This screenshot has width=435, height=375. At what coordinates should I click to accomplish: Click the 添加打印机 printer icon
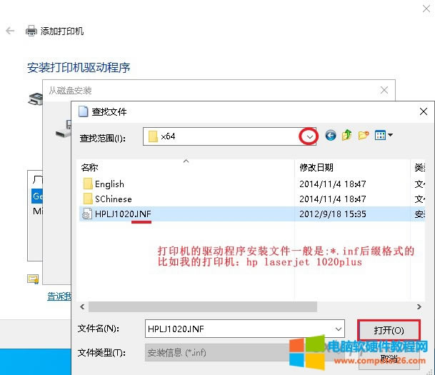coord(31,31)
